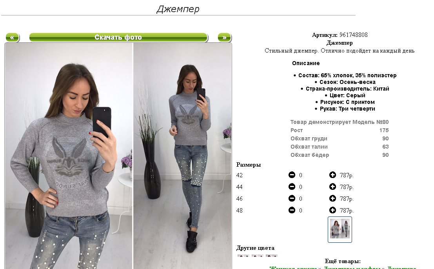Remove one item of size 44 using minus
434x269 pixels.
coord(292,187)
